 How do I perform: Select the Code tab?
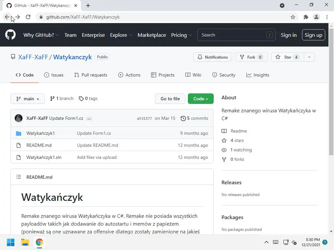coord(24,75)
